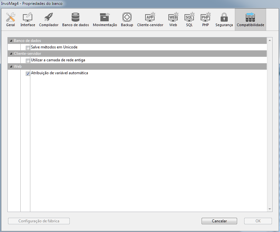Viewport: 280px width, 232px height.
Task: Select the Cliente-servidor APP icon
Action: coord(150,17)
